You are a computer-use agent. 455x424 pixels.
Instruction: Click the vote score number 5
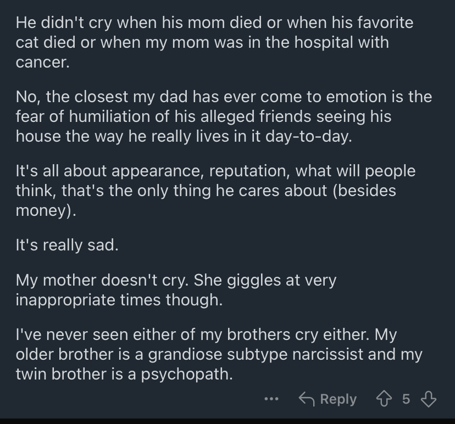pyautogui.click(x=406, y=399)
